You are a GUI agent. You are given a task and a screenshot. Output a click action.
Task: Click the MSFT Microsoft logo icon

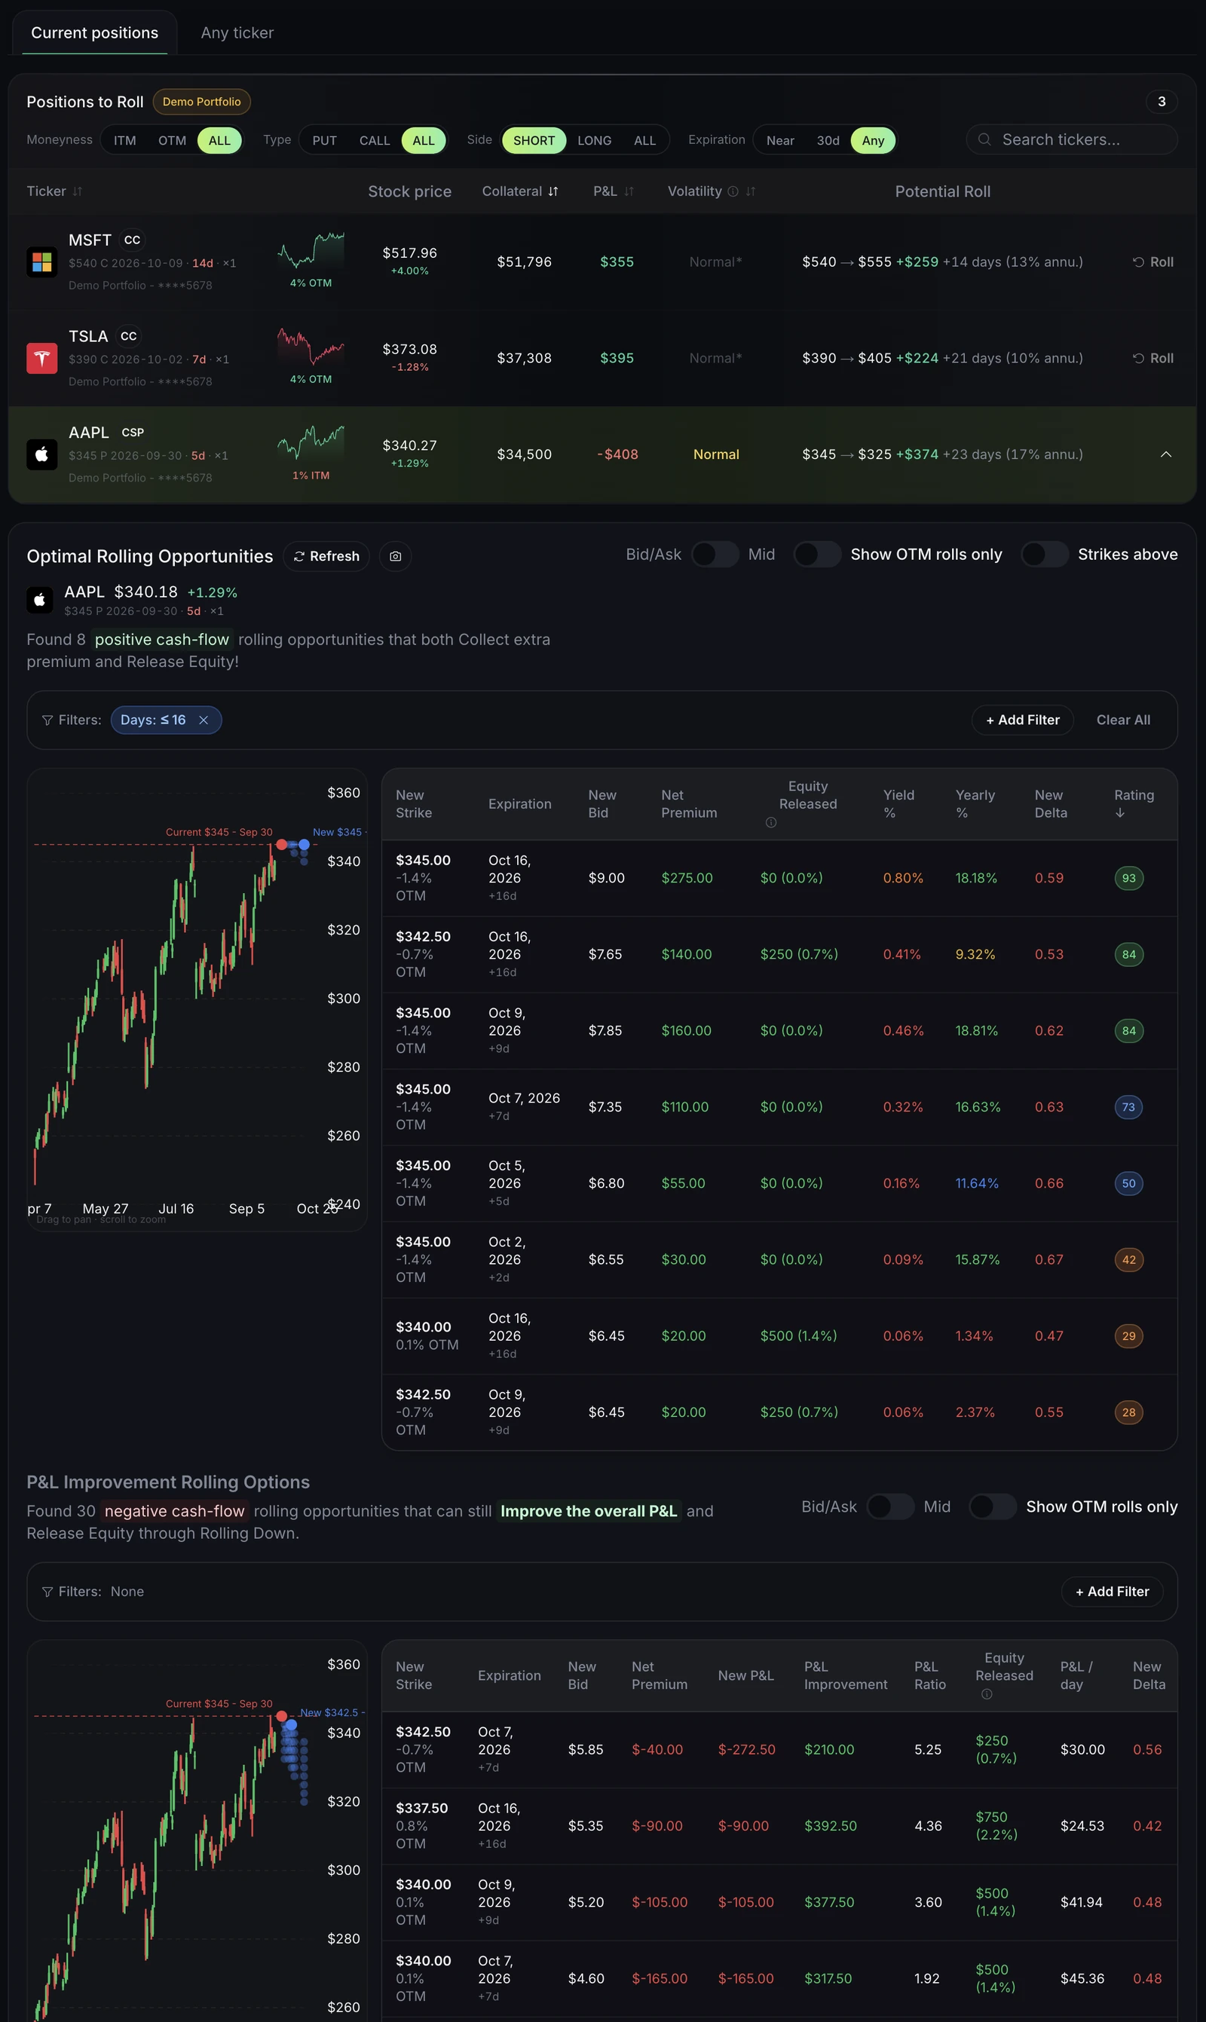(41, 262)
